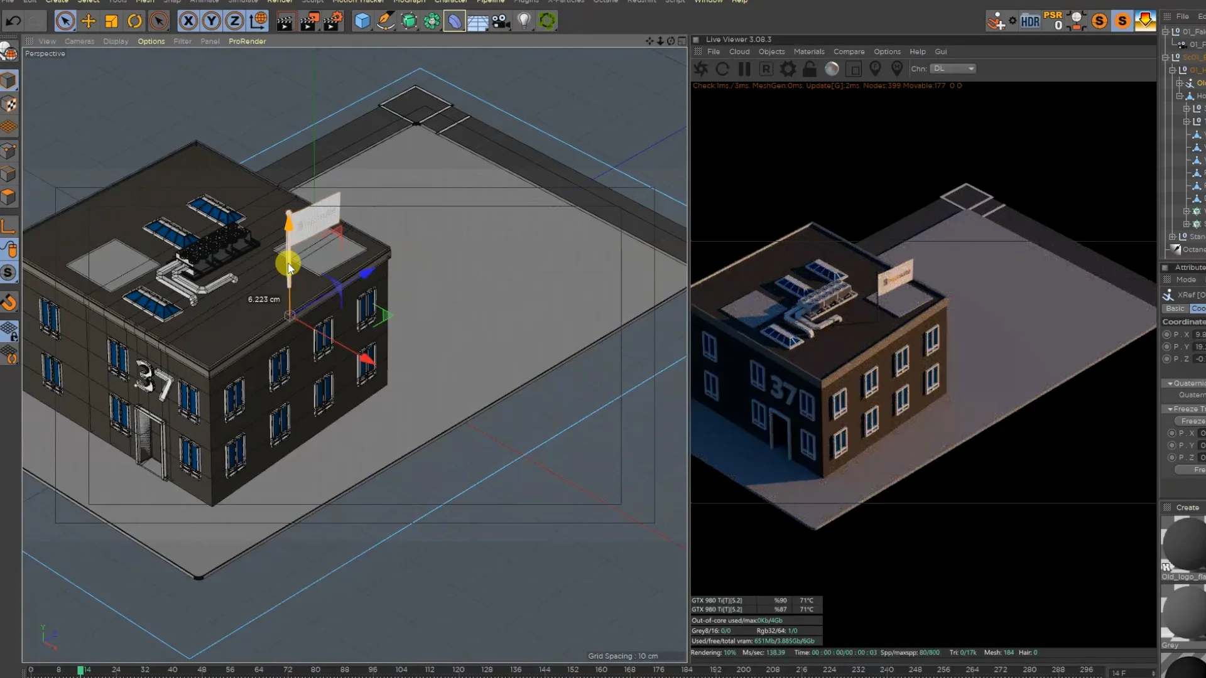The height and width of the screenshot is (678, 1206).
Task: Click the Pick Material pin icon
Action: [897, 69]
